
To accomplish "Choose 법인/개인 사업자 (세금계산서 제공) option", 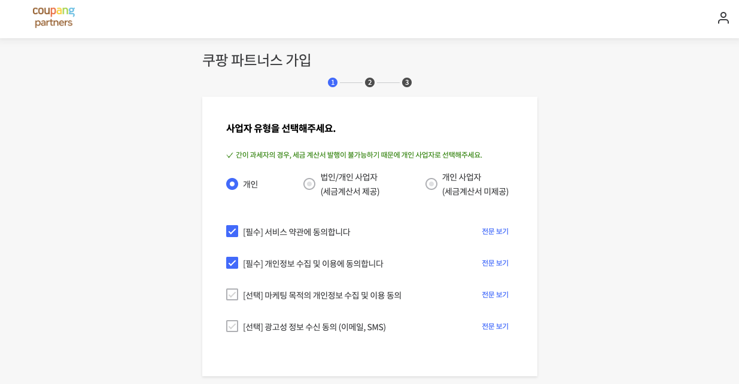I will tap(309, 184).
